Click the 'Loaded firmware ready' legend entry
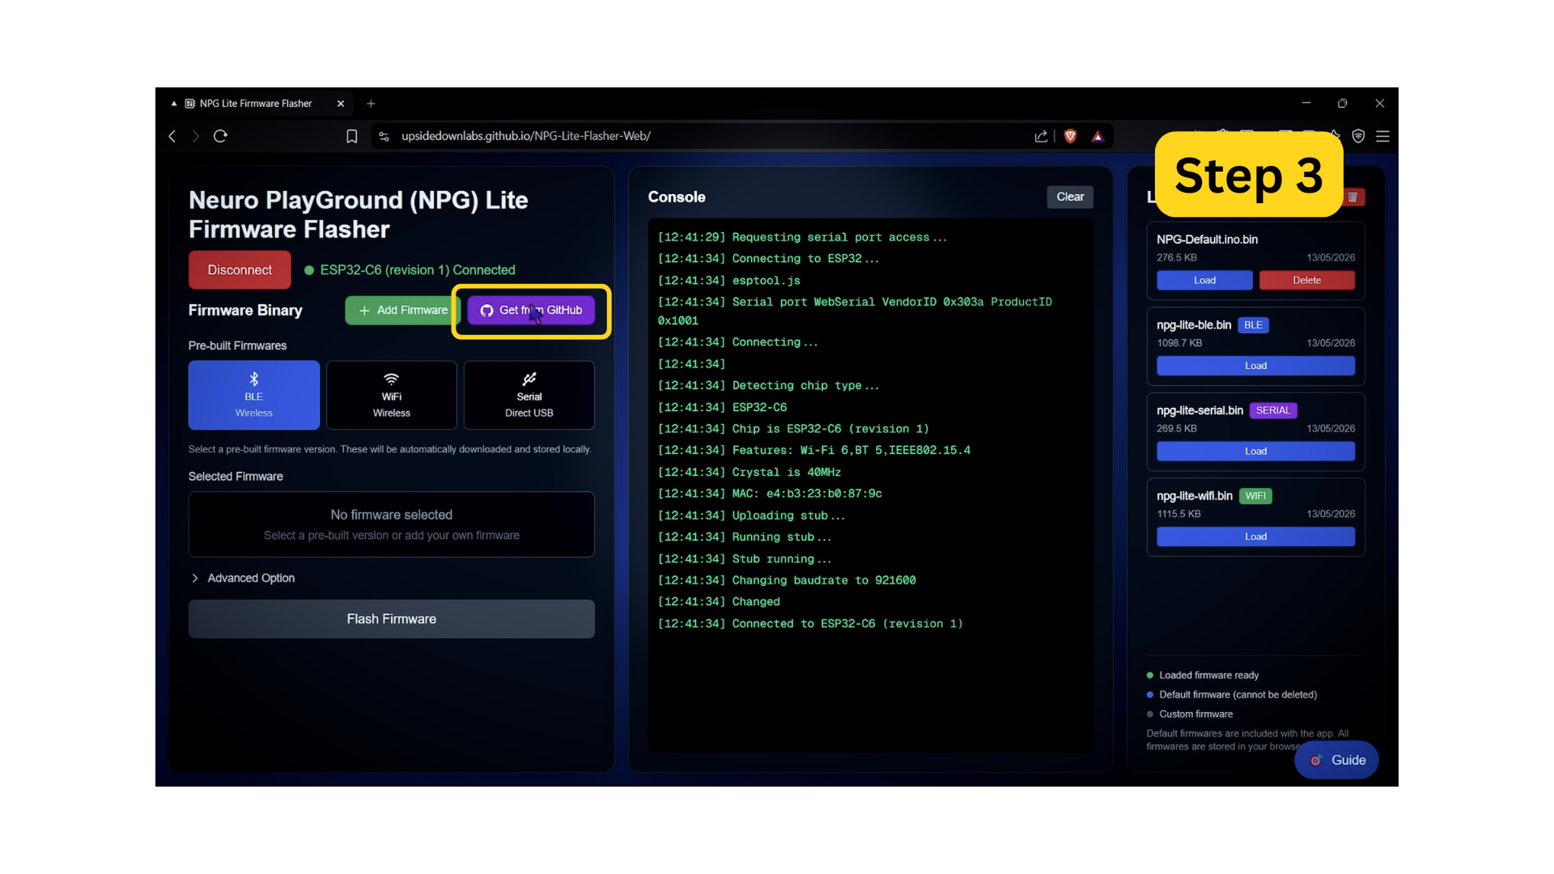 click(1203, 675)
